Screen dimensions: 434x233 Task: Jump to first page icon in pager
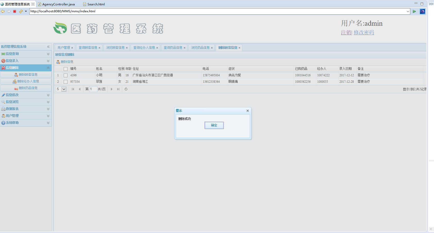point(73,89)
